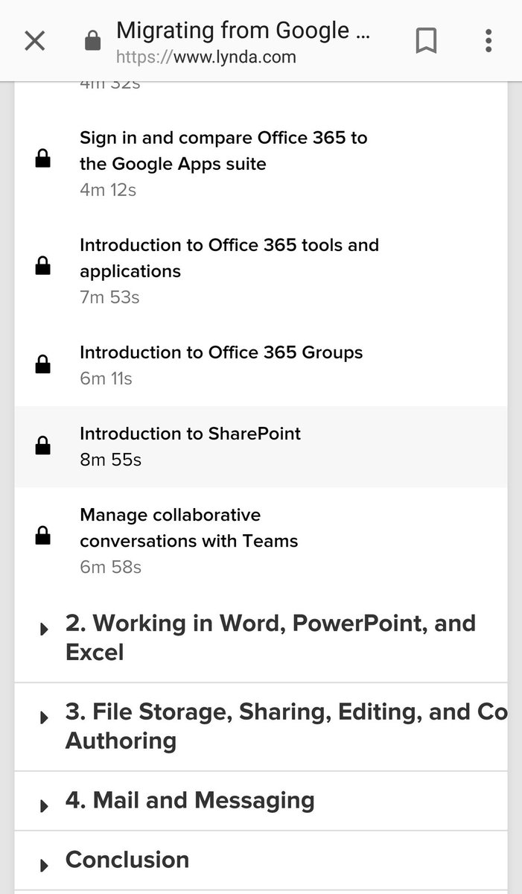Click lock icon beside 'Introduction to SharePoint'
Screen dimensions: 522x894
point(43,446)
